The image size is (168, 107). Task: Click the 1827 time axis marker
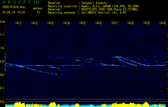(114, 23)
